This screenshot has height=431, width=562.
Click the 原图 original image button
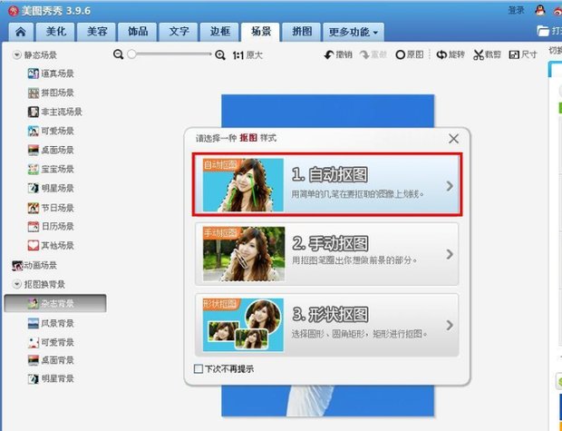click(x=410, y=55)
